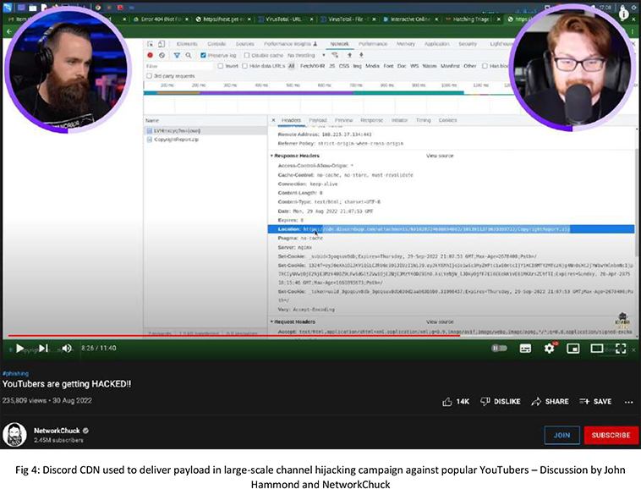Switch to the Elements tab
The height and width of the screenshot is (489, 641).
187,44
